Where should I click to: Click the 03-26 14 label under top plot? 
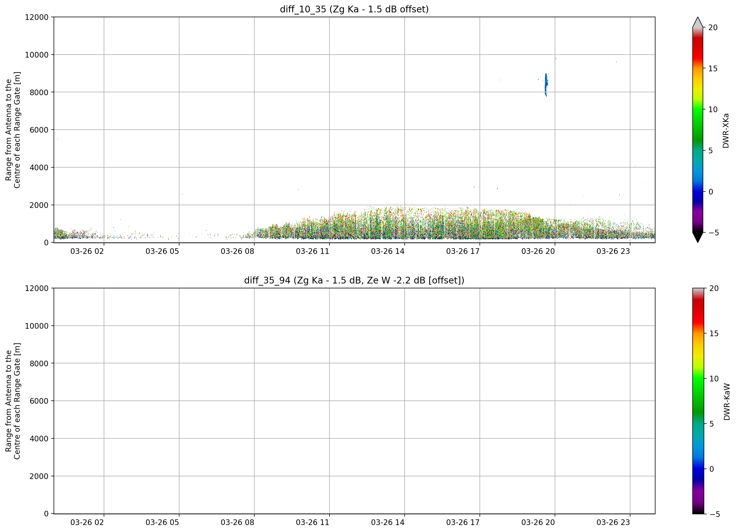click(x=388, y=251)
